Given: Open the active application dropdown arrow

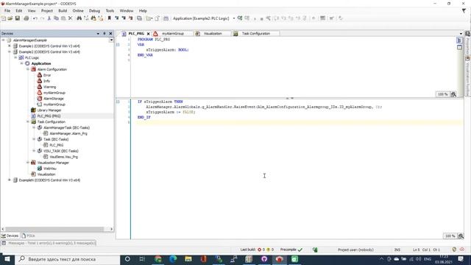Looking at the screenshot, I should (x=234, y=18).
